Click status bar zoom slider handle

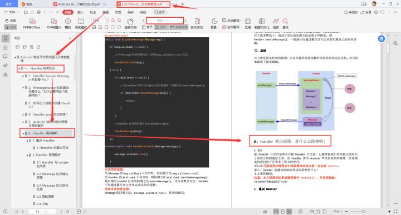[363, 212]
